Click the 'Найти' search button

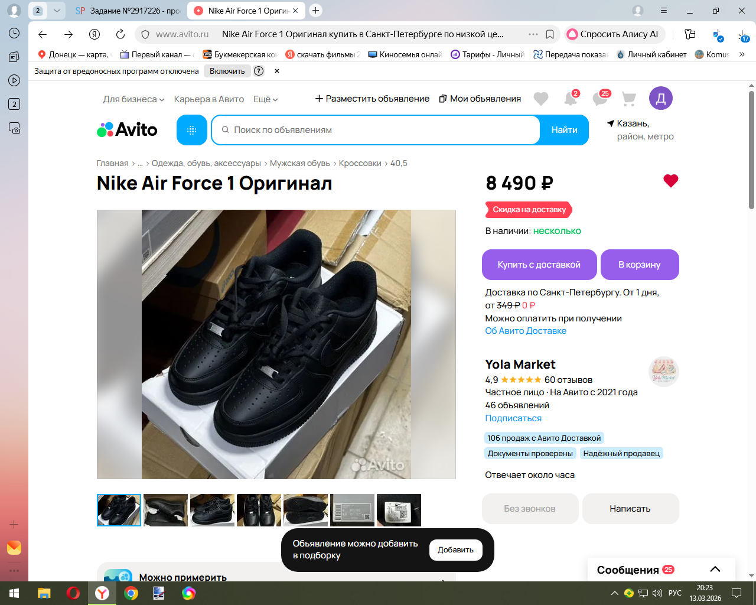564,130
